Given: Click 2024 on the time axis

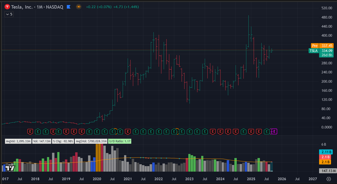Looking at the screenshot, I should [220, 179].
